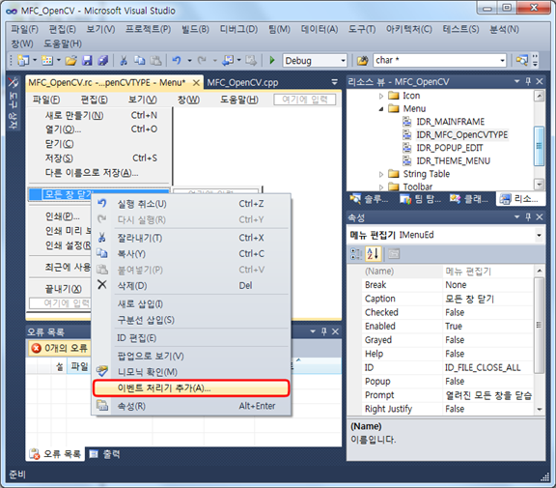Click the Property Pages icon in Properties

pyautogui.click(x=394, y=254)
